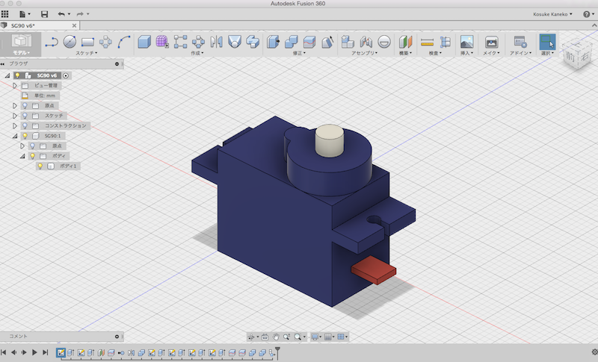Screen dimensions: 598x362
Task: Toggle bulb of 原点 under SG90:1
Action: (32, 146)
